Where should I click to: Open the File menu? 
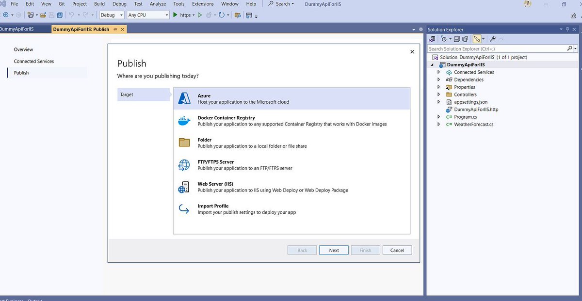[x=15, y=4]
